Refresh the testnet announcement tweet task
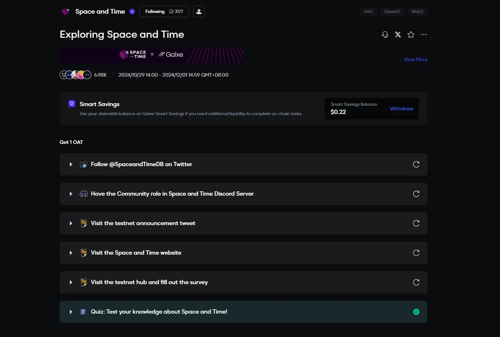The image size is (500, 337). coord(416,223)
